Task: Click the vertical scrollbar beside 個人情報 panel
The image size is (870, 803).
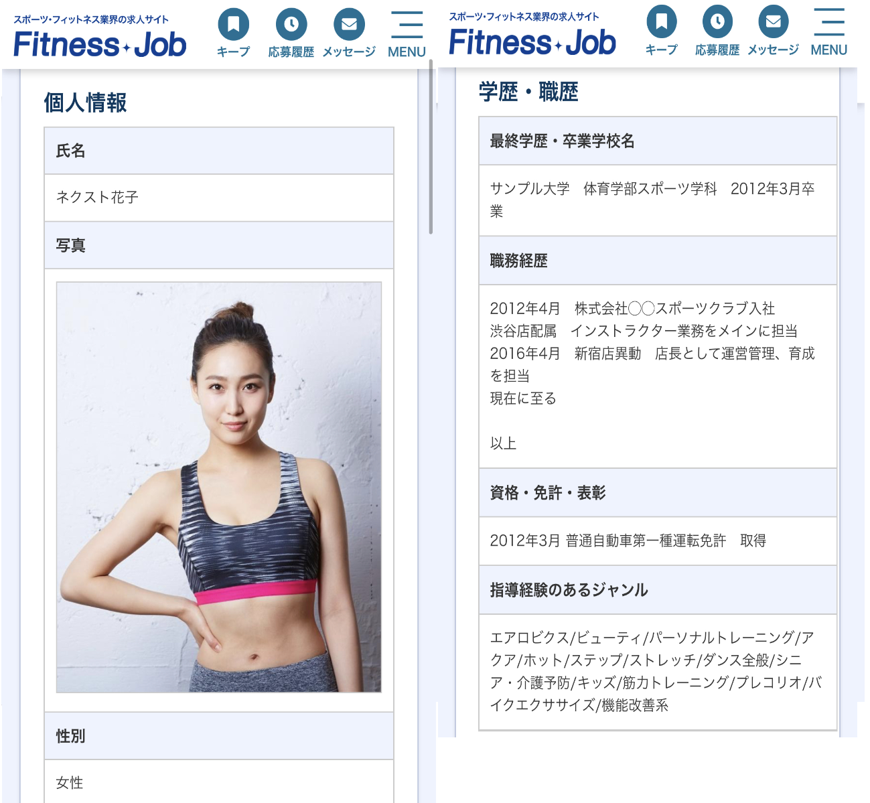Action: pyautogui.click(x=431, y=147)
